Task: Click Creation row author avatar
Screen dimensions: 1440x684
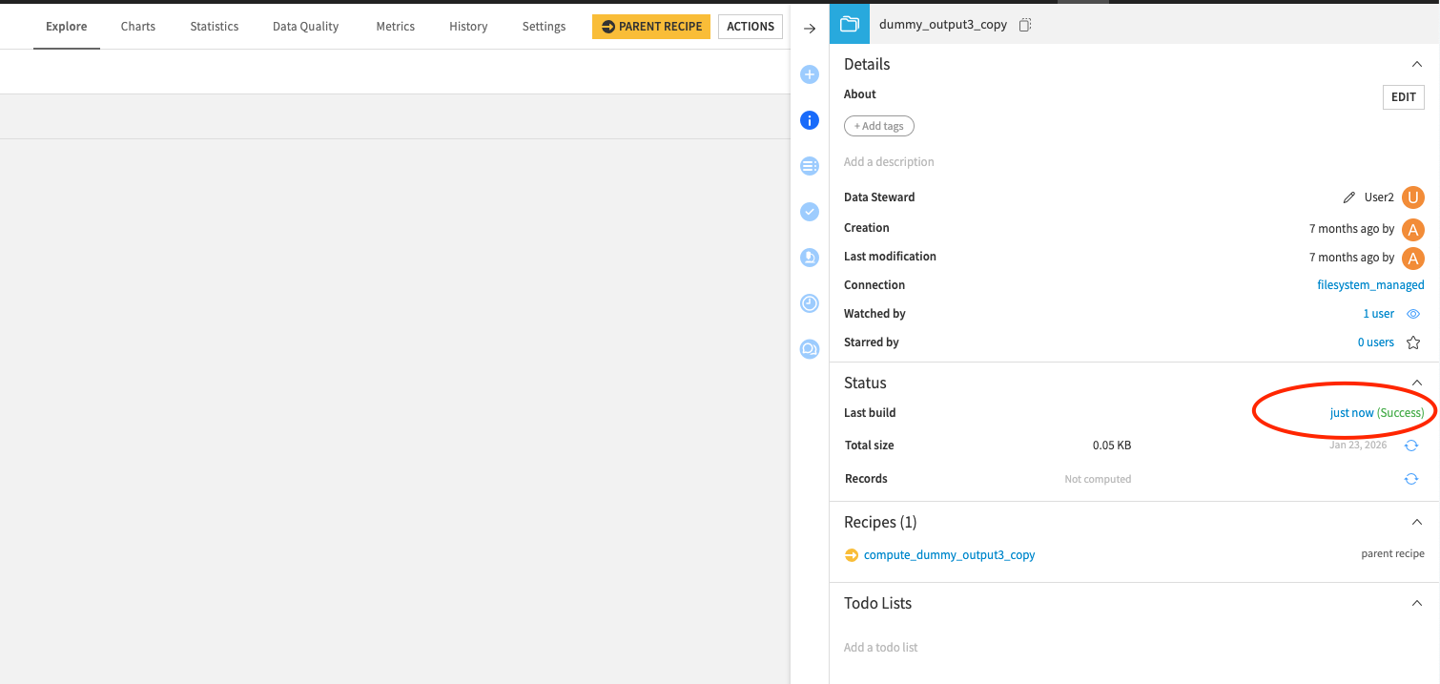Action: [x=1413, y=229]
